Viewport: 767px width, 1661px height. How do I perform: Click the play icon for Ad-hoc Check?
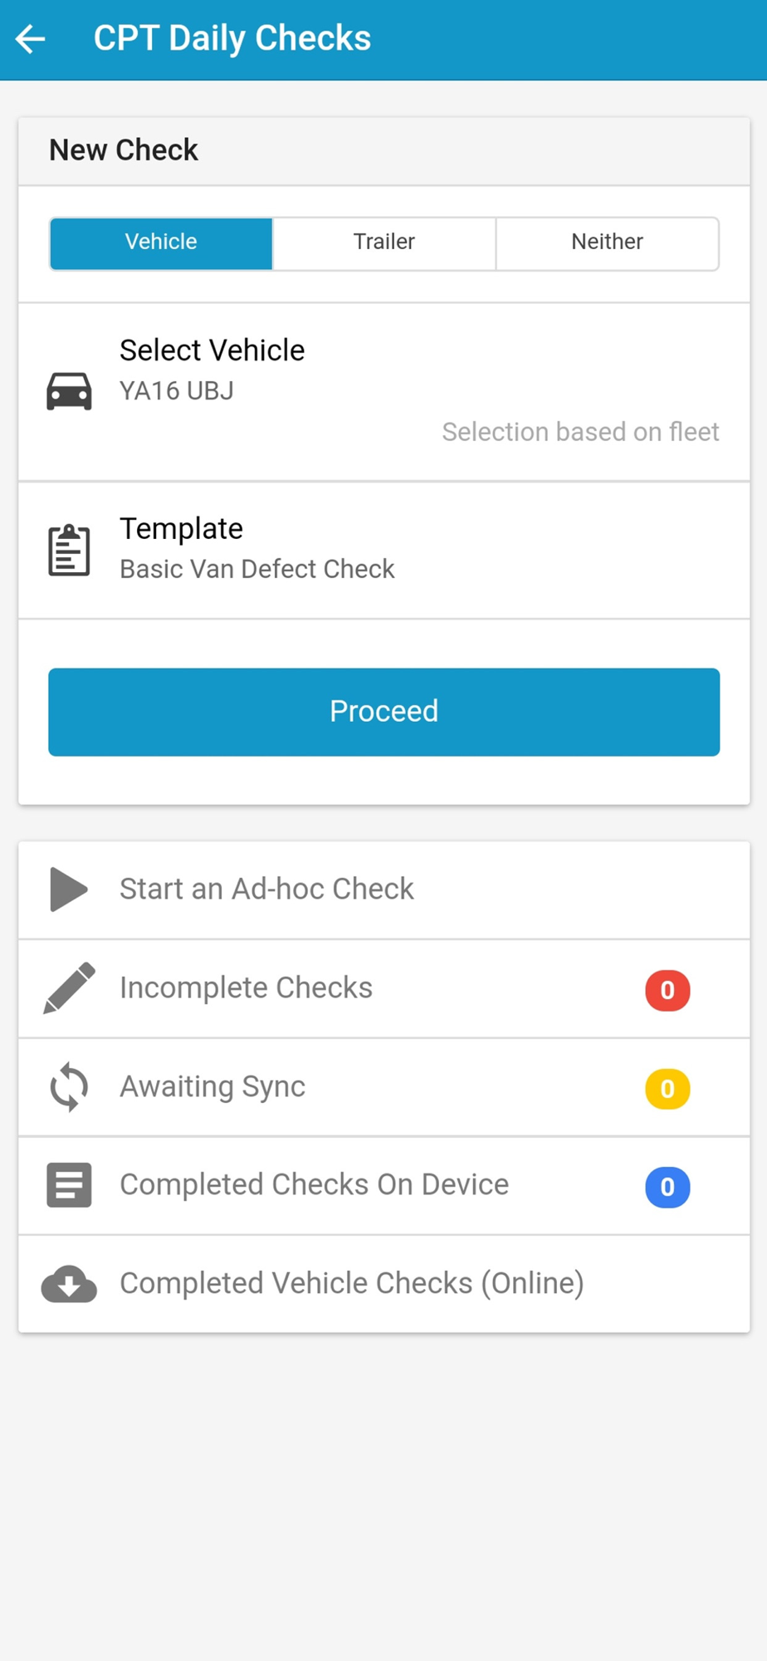(69, 889)
